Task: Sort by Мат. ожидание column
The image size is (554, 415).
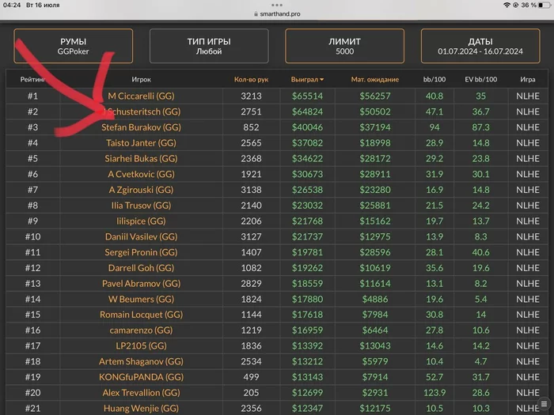Action: pyautogui.click(x=375, y=79)
